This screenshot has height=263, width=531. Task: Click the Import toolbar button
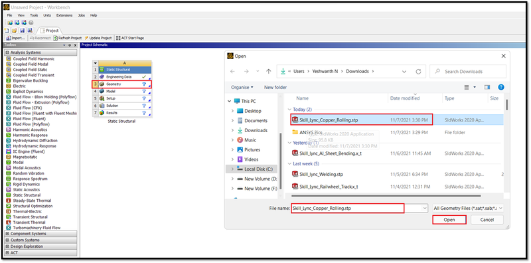(15, 38)
